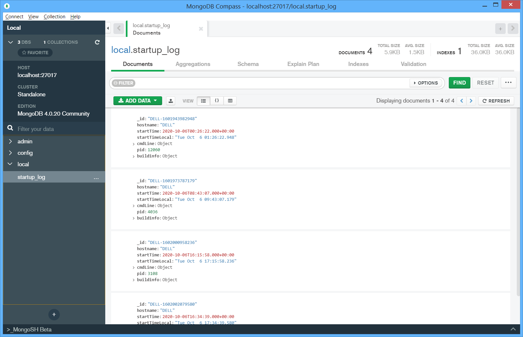The height and width of the screenshot is (337, 523).
Task: Click the FILTER info label
Action: point(124,83)
